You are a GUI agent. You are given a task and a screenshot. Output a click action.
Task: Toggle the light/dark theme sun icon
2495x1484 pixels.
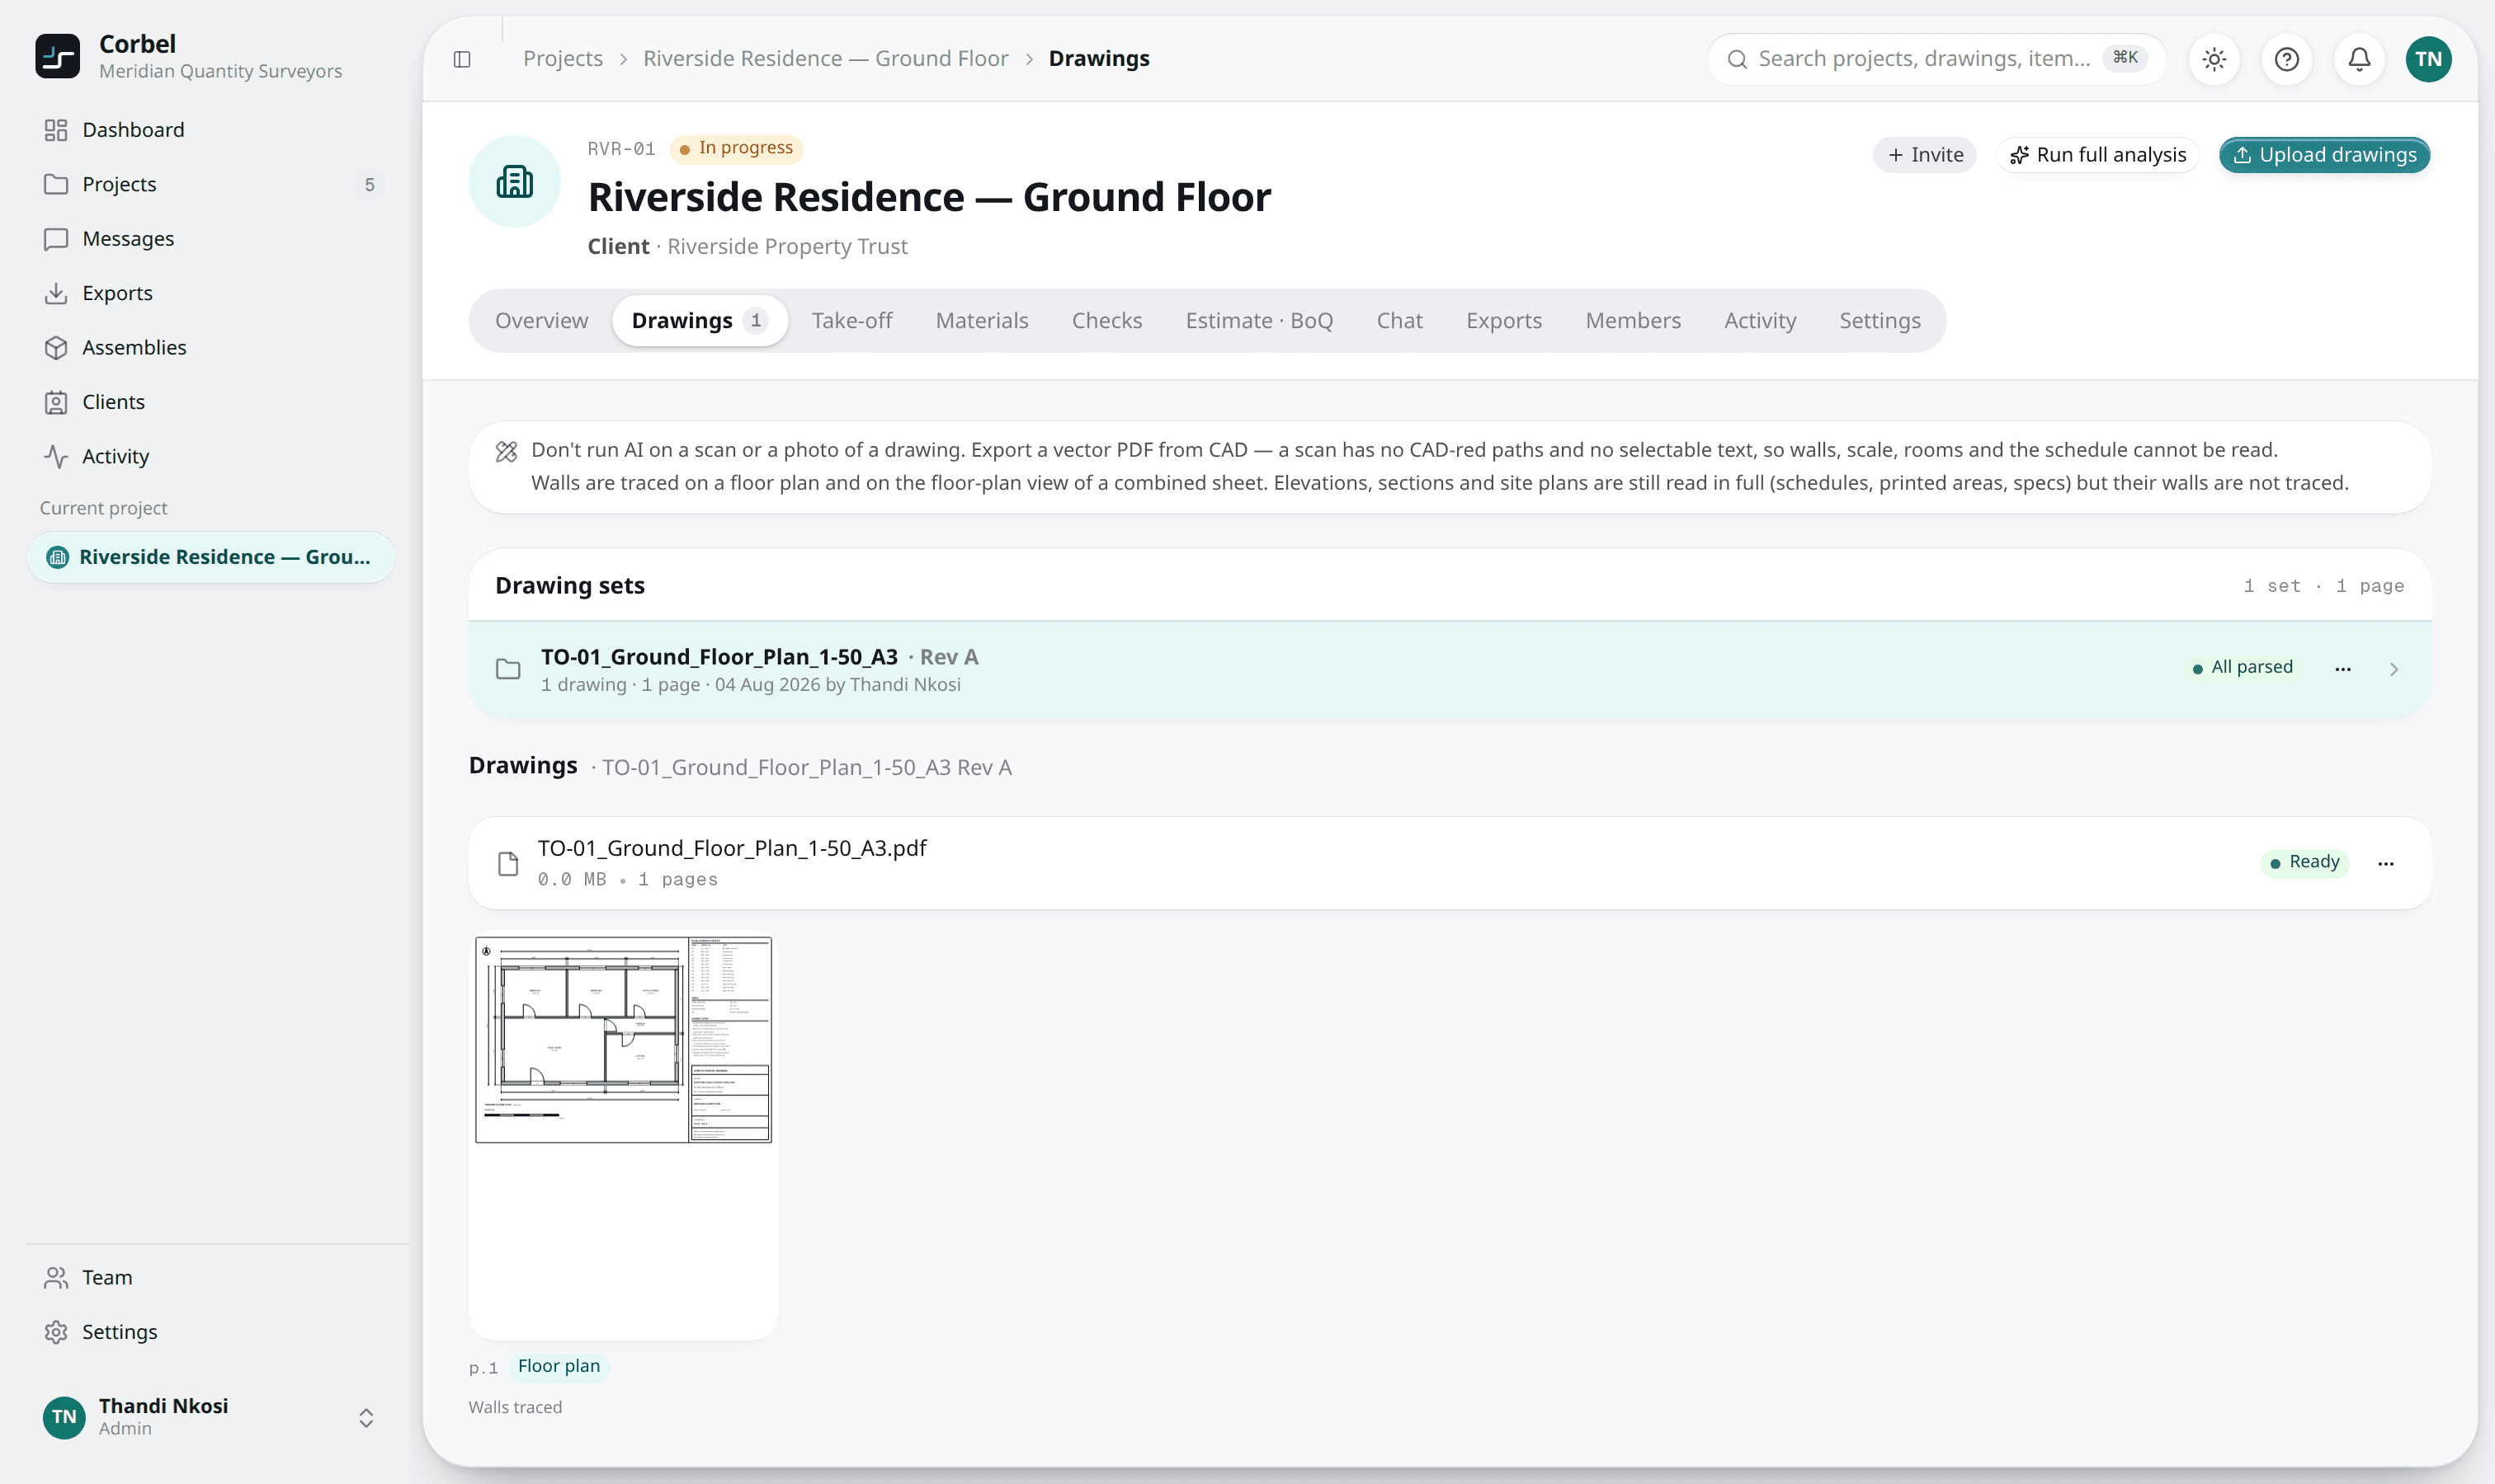[2214, 59]
